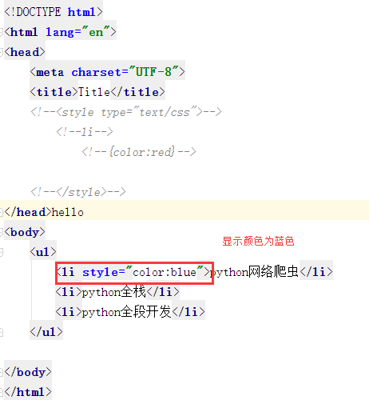Click the red annotation 显示颜色为蓝色
The width and height of the screenshot is (369, 408).
(x=258, y=241)
